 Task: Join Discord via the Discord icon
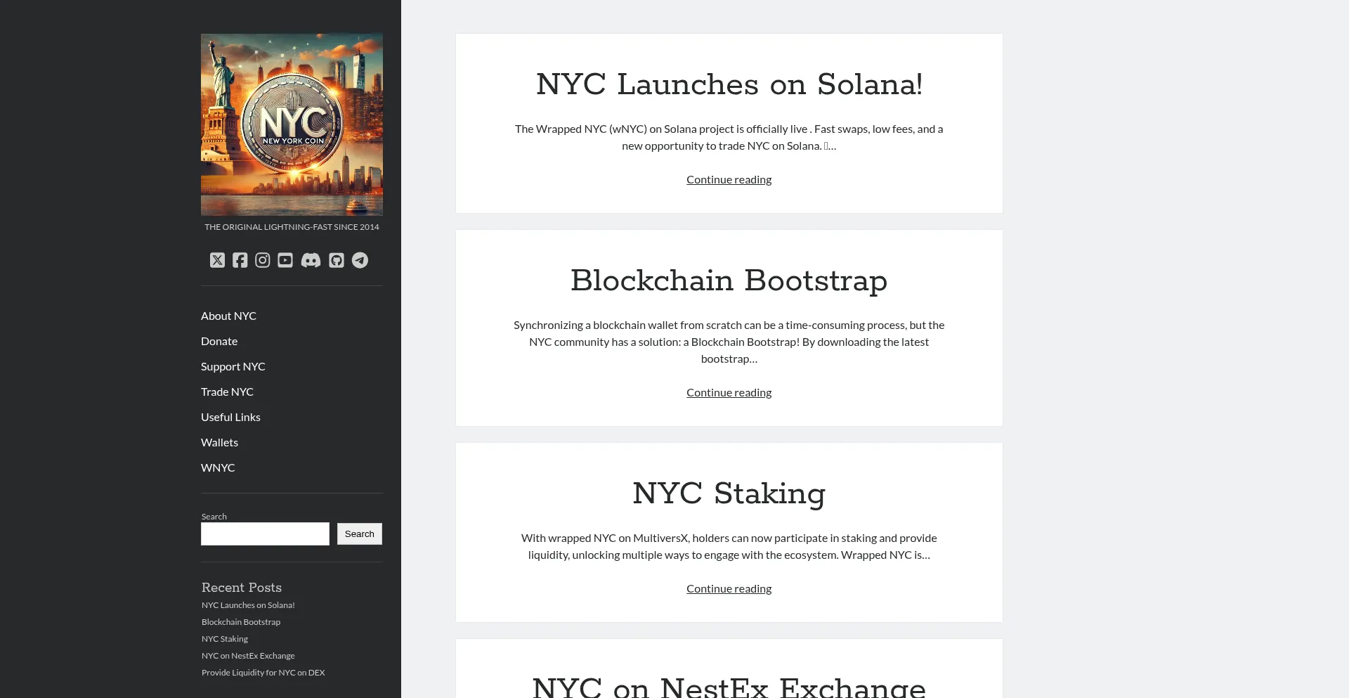pos(310,260)
